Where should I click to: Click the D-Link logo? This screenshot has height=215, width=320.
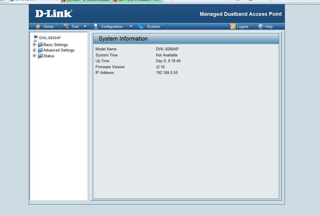[54, 14]
